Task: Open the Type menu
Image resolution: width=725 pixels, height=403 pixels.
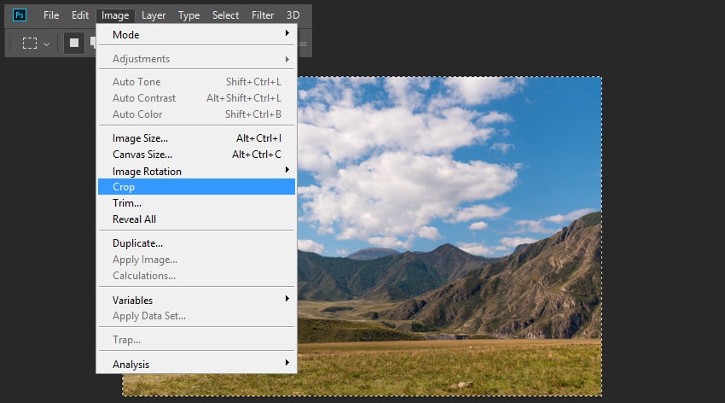Action: point(188,15)
